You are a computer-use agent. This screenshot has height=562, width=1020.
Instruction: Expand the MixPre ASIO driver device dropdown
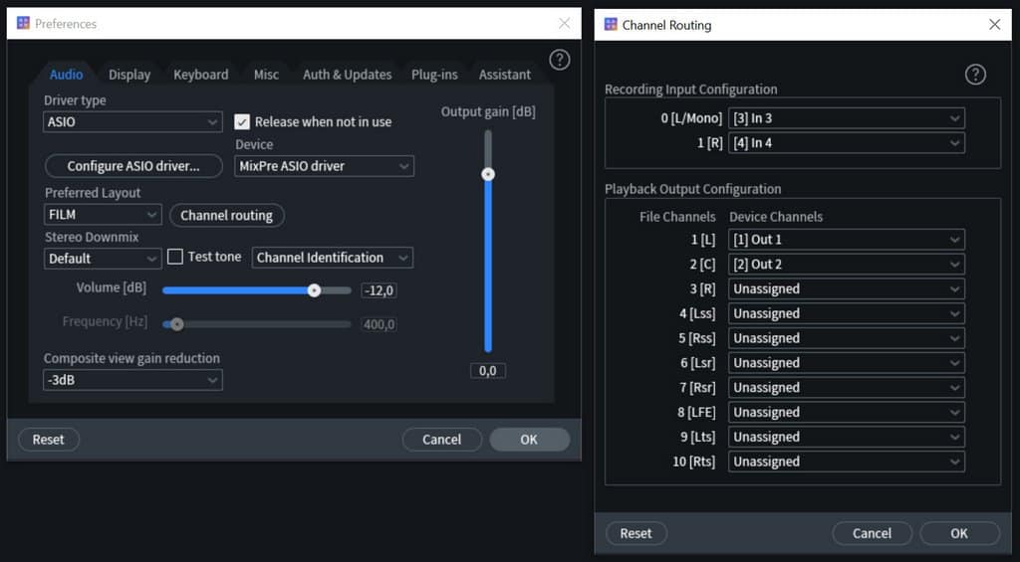[x=324, y=166]
